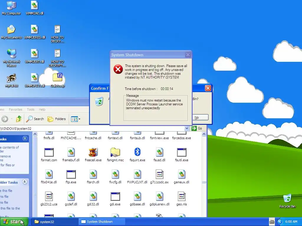Click the Up folder toolbar button

19,119
